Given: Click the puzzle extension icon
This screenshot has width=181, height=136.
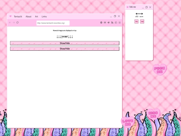Looking at the screenshot, I should [116, 22].
